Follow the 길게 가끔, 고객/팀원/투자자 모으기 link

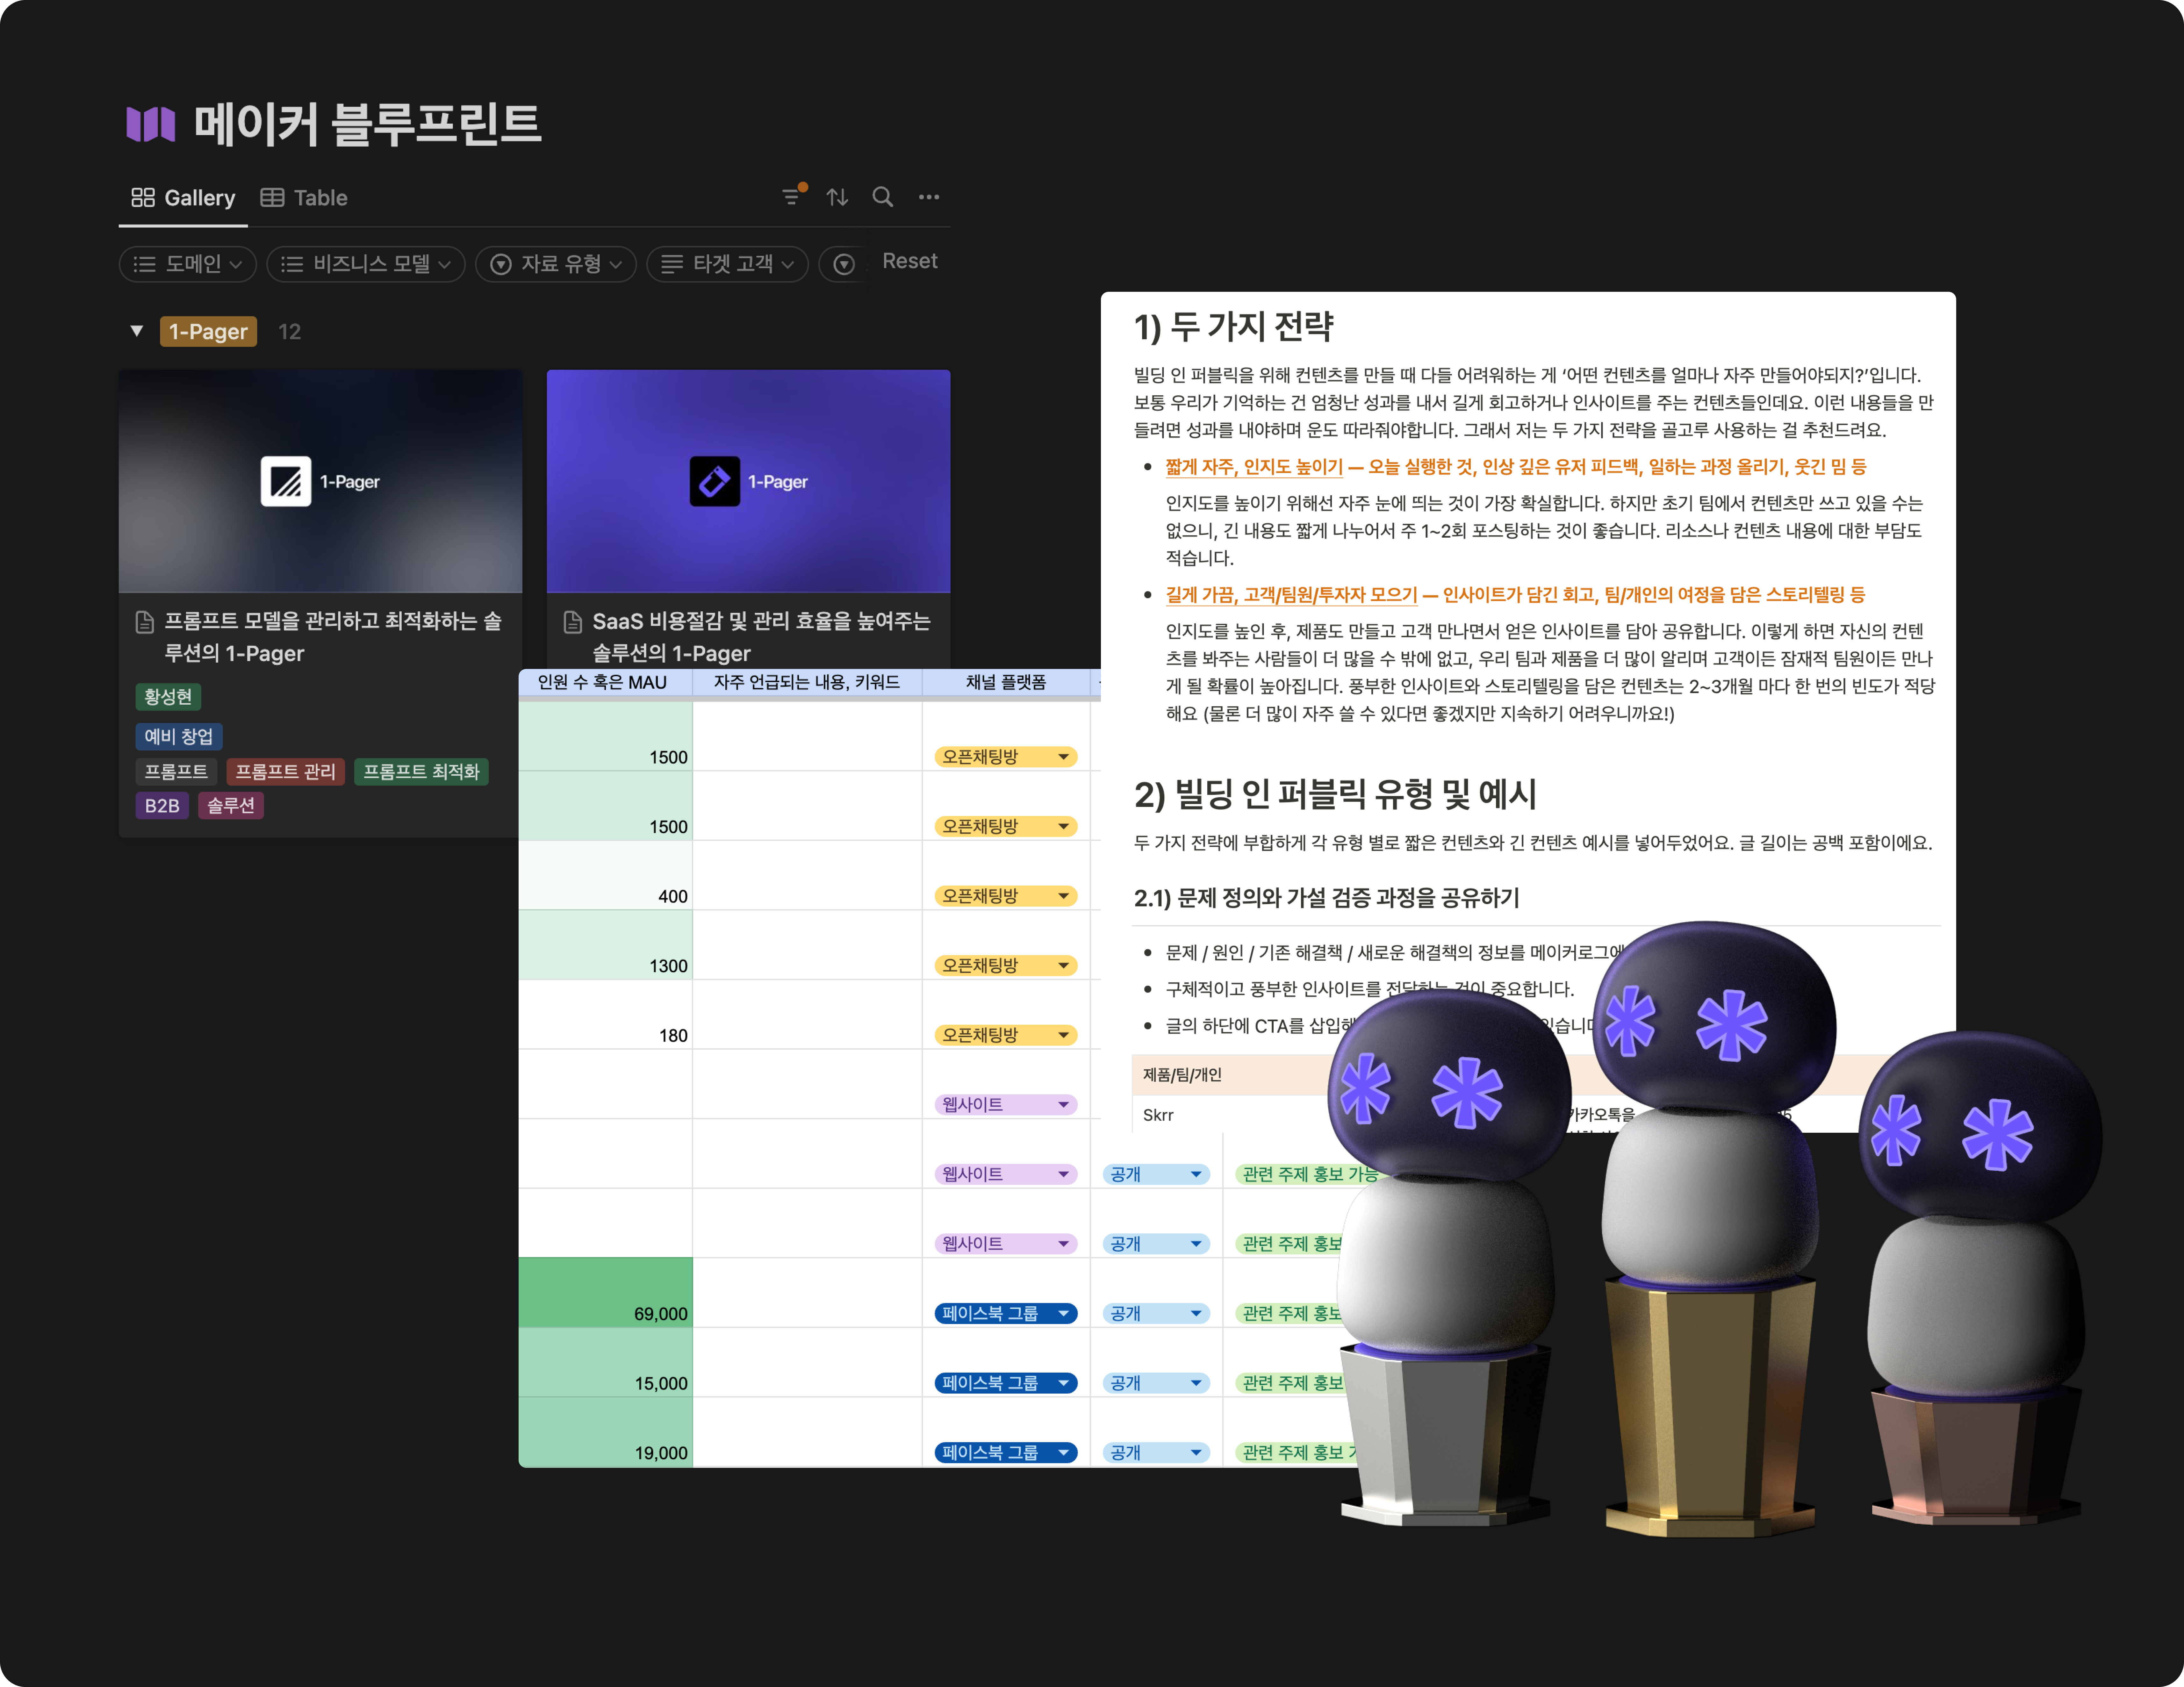click(x=1292, y=595)
